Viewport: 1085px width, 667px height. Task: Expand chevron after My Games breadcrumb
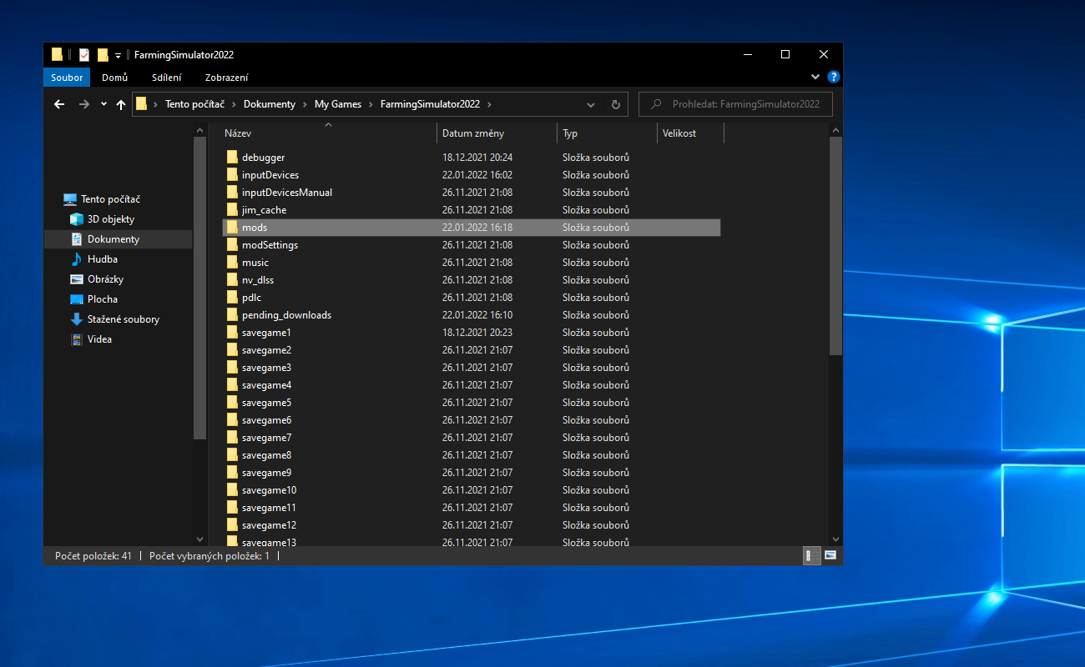(x=371, y=104)
